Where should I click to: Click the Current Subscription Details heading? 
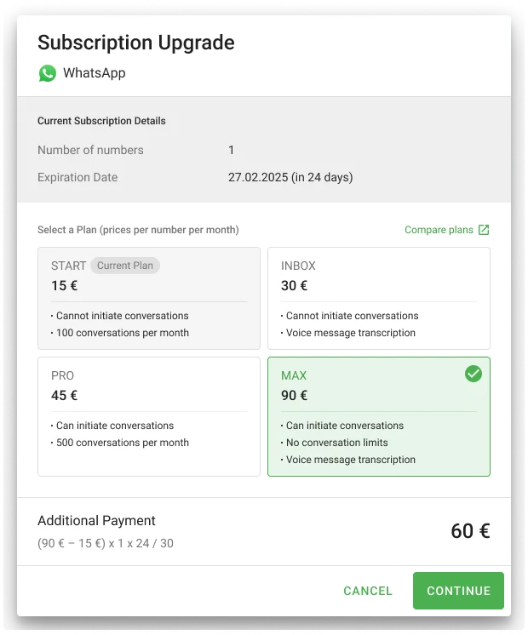coord(101,121)
